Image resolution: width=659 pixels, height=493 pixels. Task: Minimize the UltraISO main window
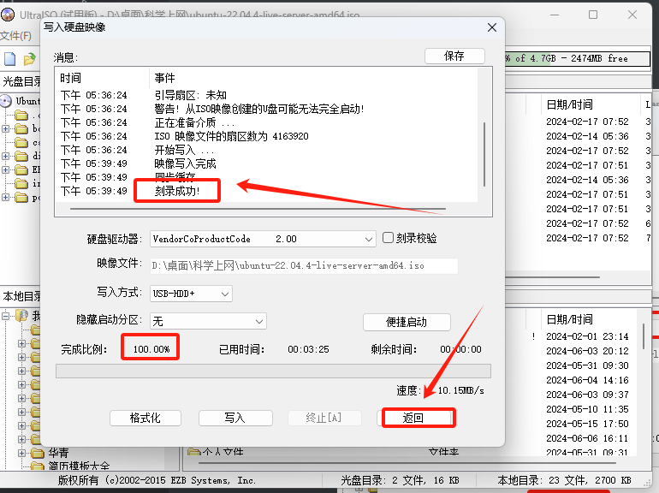pos(555,15)
